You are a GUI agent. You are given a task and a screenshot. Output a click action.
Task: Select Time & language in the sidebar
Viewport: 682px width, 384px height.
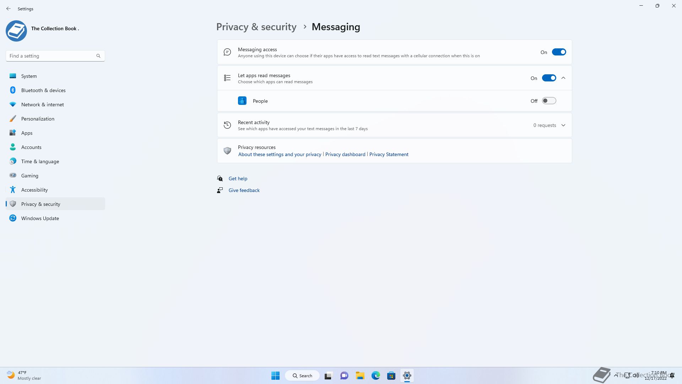(x=55, y=161)
